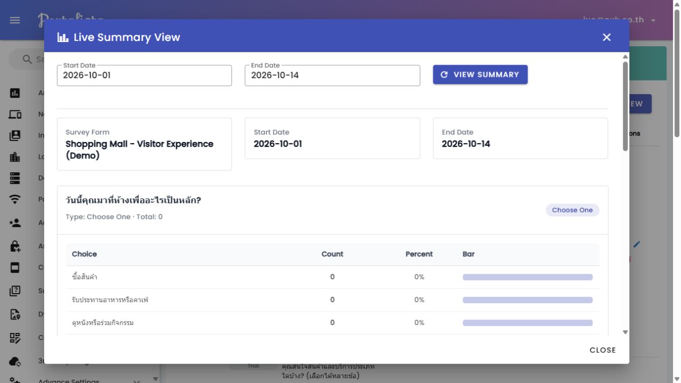681x383 pixels.
Task: Open the web-window sidebar icon
Action: point(15,267)
